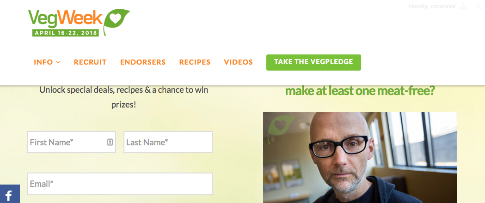Click the leaf watermark on photo
Viewport: 485px width, 203px height.
pyautogui.click(x=280, y=128)
